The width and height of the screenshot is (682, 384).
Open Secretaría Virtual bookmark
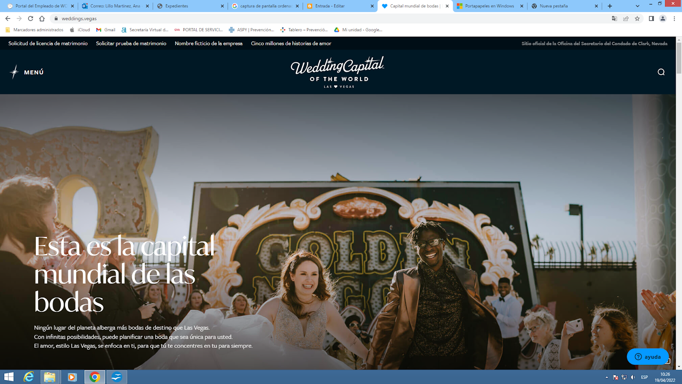(x=145, y=30)
